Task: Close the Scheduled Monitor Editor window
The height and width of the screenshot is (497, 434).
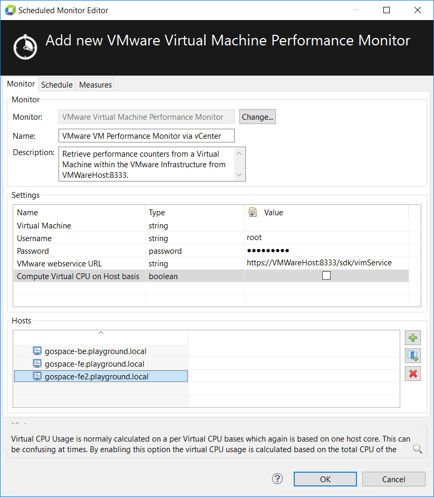Action: pyautogui.click(x=418, y=10)
